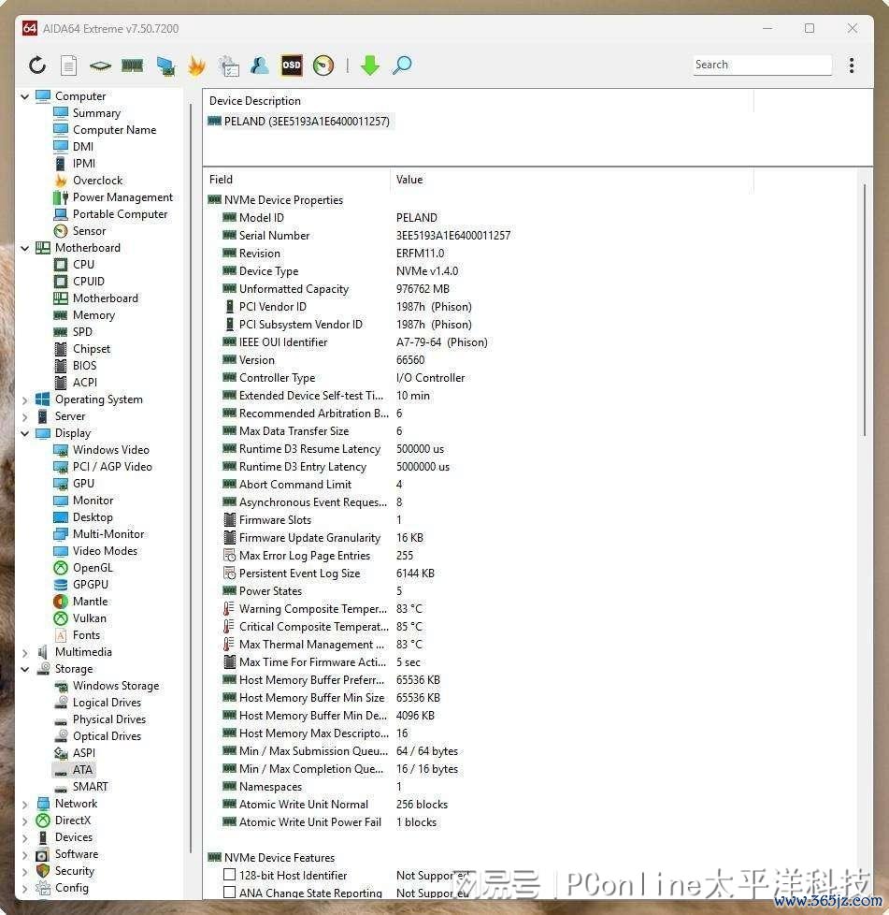The width and height of the screenshot is (889, 915).
Task: Open the three-dot options menu
Action: [x=852, y=65]
